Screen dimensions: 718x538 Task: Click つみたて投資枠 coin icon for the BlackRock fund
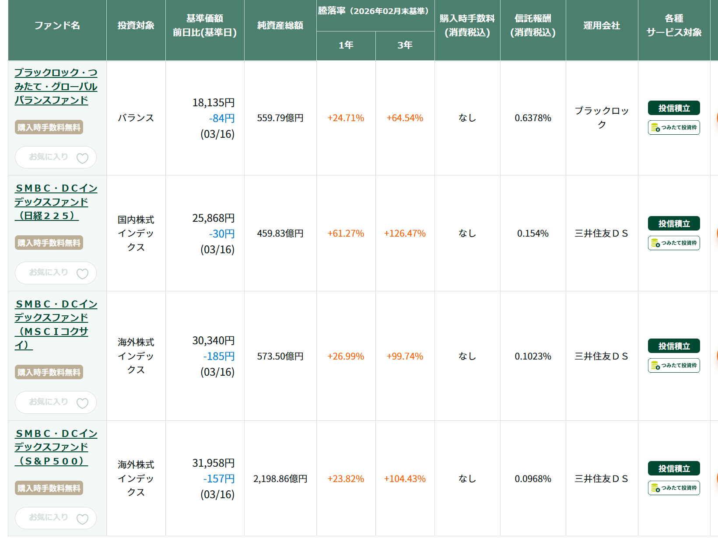click(x=655, y=128)
